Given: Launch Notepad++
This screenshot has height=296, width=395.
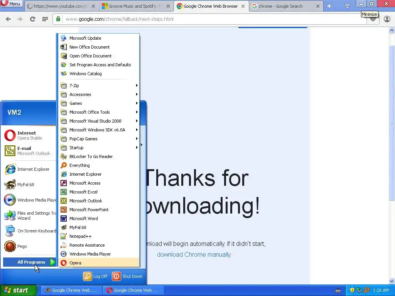Looking at the screenshot, I should click(99, 236).
